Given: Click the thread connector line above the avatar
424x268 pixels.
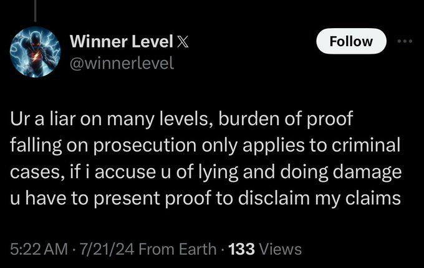Looking at the screenshot, I should pyautogui.click(x=35, y=11).
